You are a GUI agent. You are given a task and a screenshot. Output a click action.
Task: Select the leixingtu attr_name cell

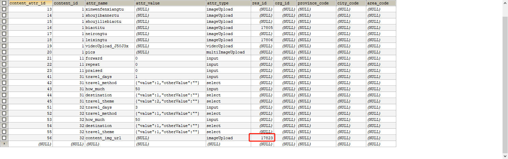click(x=110, y=40)
